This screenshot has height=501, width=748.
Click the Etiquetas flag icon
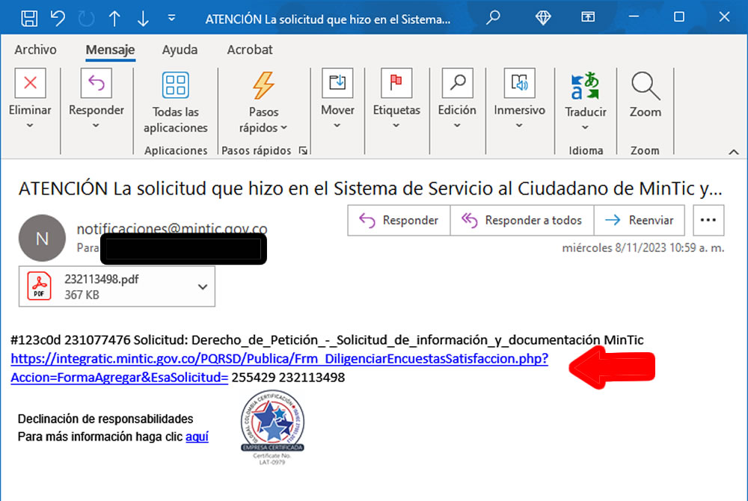pos(396,83)
